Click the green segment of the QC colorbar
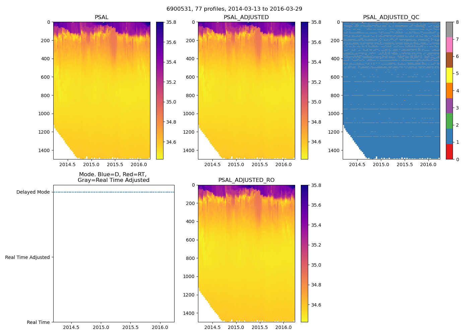Viewport: 469px width, 335px height. (x=449, y=121)
